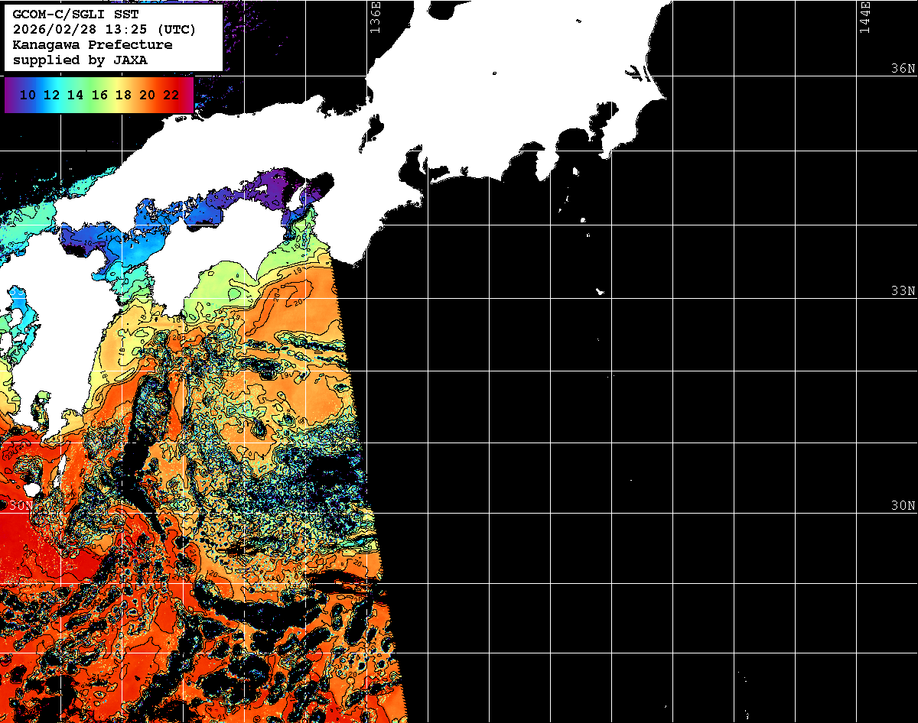Click the 22 value on the color scale

(171, 96)
